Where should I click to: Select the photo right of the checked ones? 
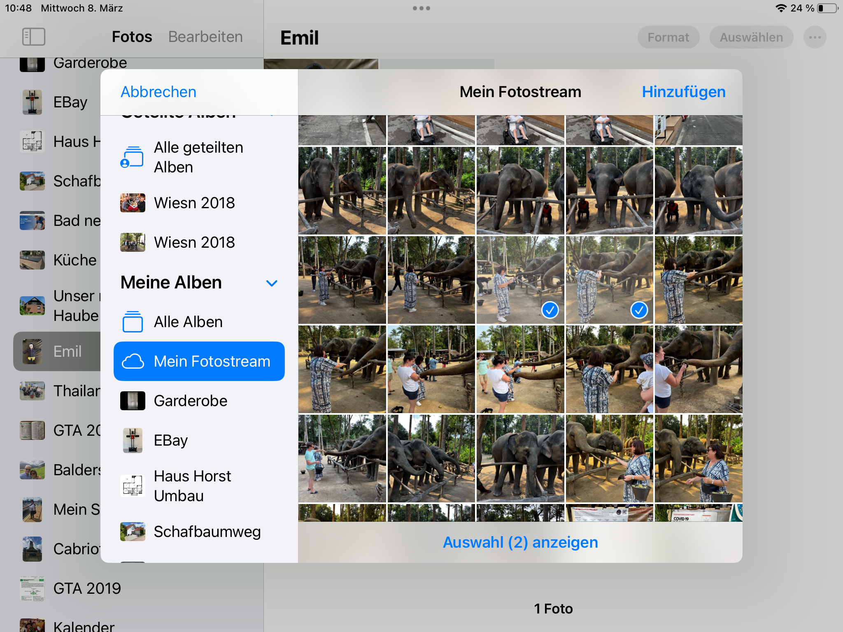tap(699, 280)
